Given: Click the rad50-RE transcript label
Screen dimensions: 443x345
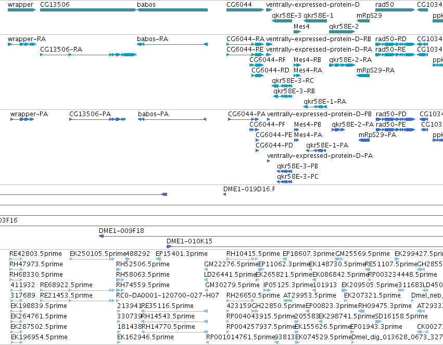Looking at the screenshot, I should [x=390, y=50].
